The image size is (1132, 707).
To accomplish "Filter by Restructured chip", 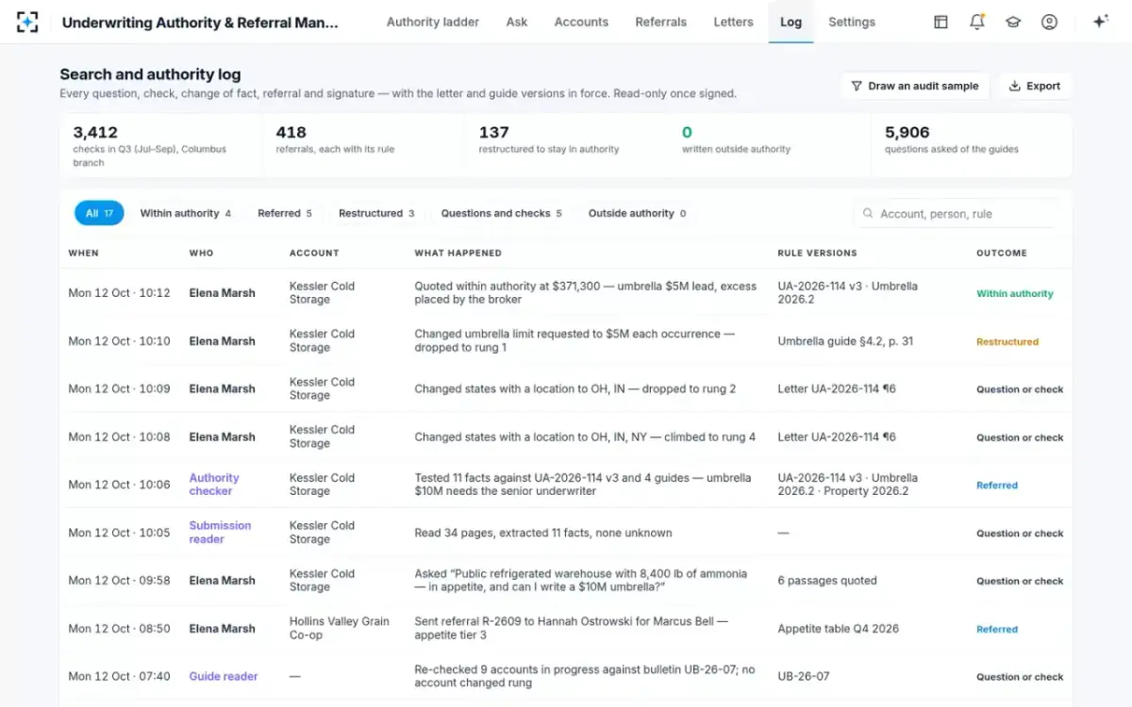I will tap(376, 213).
